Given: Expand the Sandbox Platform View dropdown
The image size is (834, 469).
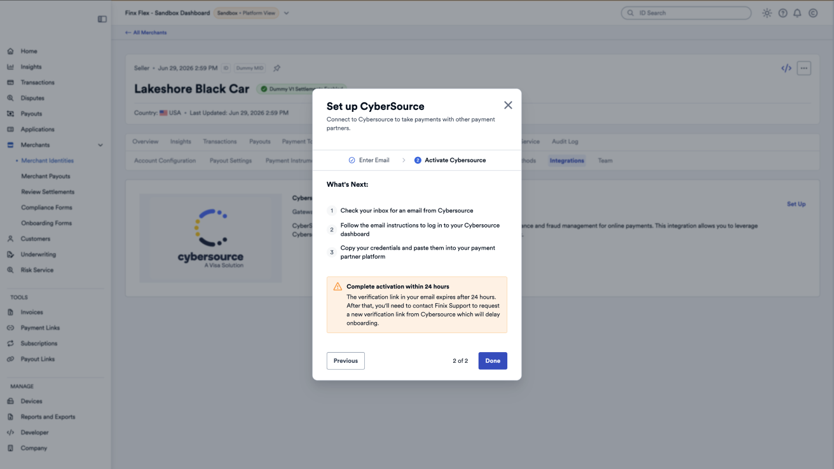Looking at the screenshot, I should (286, 13).
